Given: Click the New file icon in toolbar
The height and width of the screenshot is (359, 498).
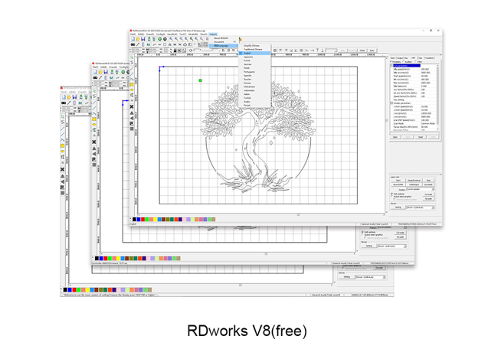Looking at the screenshot, I should pos(133,40).
